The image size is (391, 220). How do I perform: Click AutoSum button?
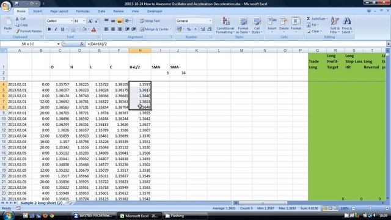tap(316, 19)
